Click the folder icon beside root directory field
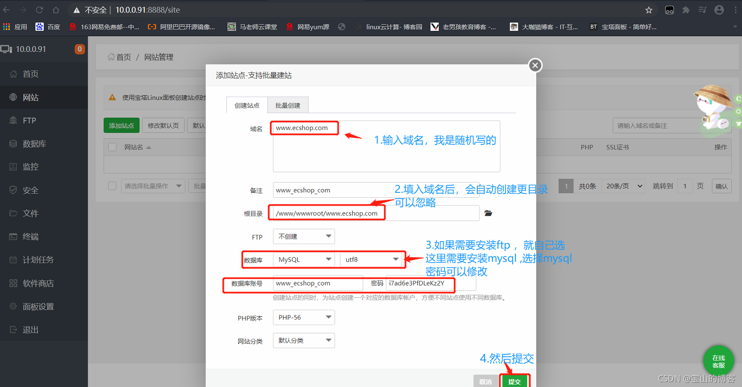742x387 pixels. click(488, 213)
